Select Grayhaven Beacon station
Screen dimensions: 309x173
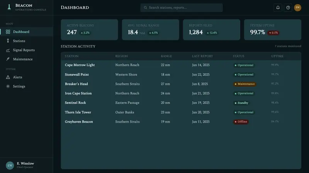tap(79, 121)
